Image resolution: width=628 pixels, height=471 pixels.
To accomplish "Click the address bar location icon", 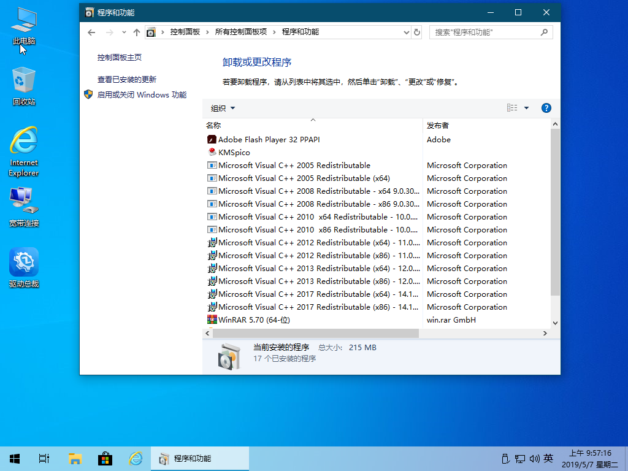I will click(x=151, y=33).
